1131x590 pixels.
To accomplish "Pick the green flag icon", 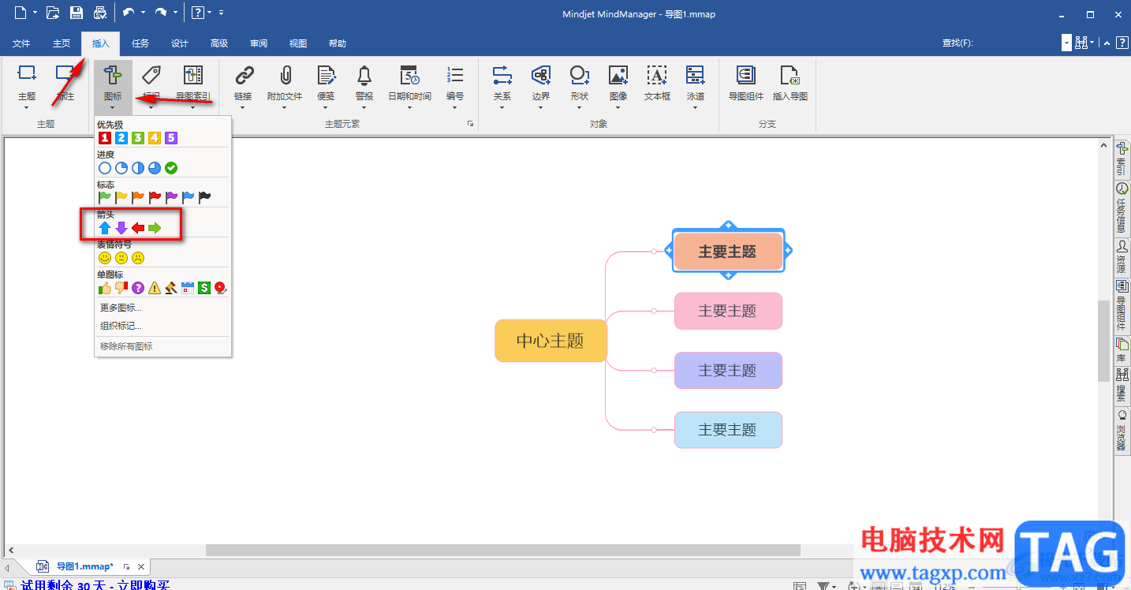I will (x=105, y=197).
